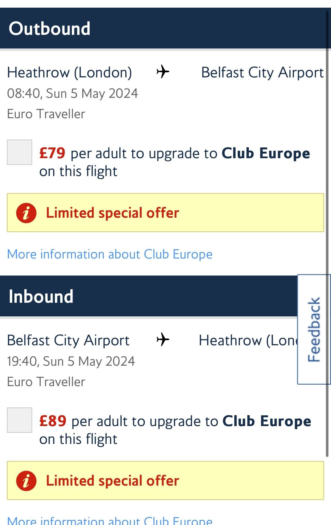The height and width of the screenshot is (525, 331).
Task: Open inbound More information about Club Europe
Action: [x=110, y=520]
